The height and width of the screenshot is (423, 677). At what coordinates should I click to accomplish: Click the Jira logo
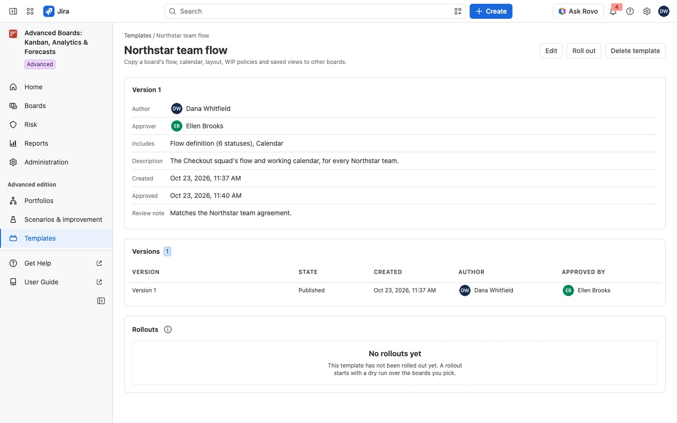pos(56,11)
